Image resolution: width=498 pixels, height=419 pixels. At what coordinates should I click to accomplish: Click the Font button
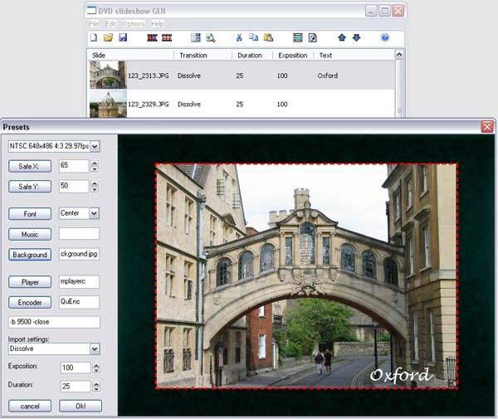coord(30,214)
